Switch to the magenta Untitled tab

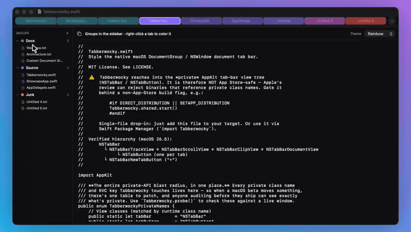[324, 21]
